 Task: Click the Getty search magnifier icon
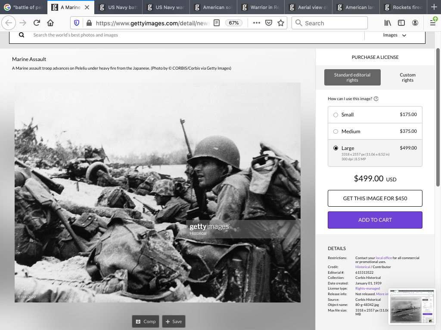point(22,35)
